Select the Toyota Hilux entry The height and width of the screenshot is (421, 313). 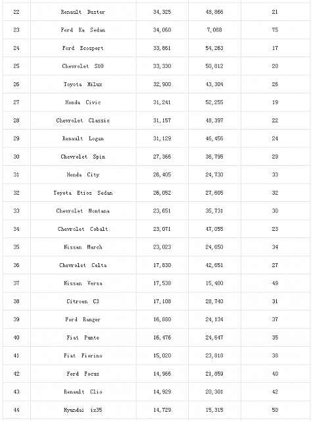[x=83, y=84]
